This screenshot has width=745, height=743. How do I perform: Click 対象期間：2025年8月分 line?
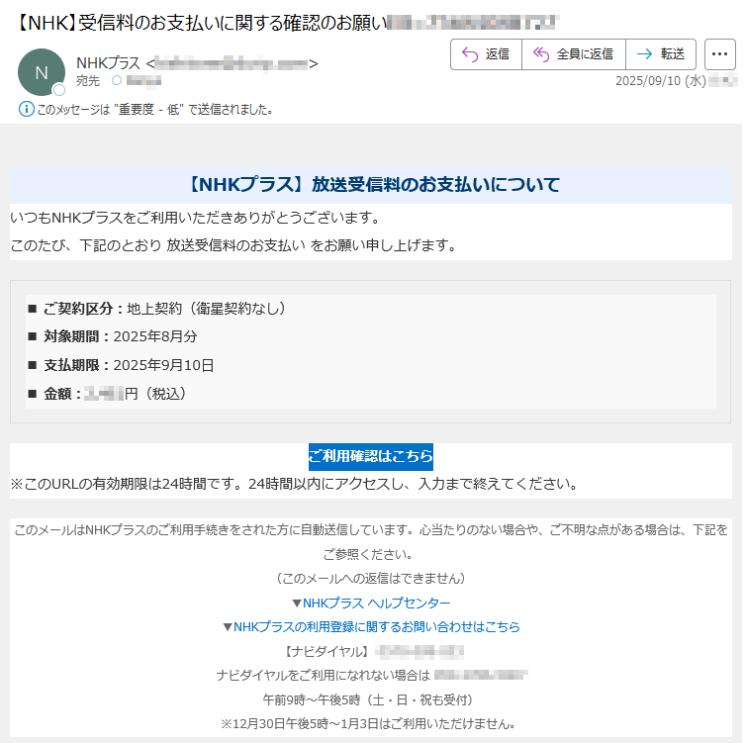click(113, 336)
